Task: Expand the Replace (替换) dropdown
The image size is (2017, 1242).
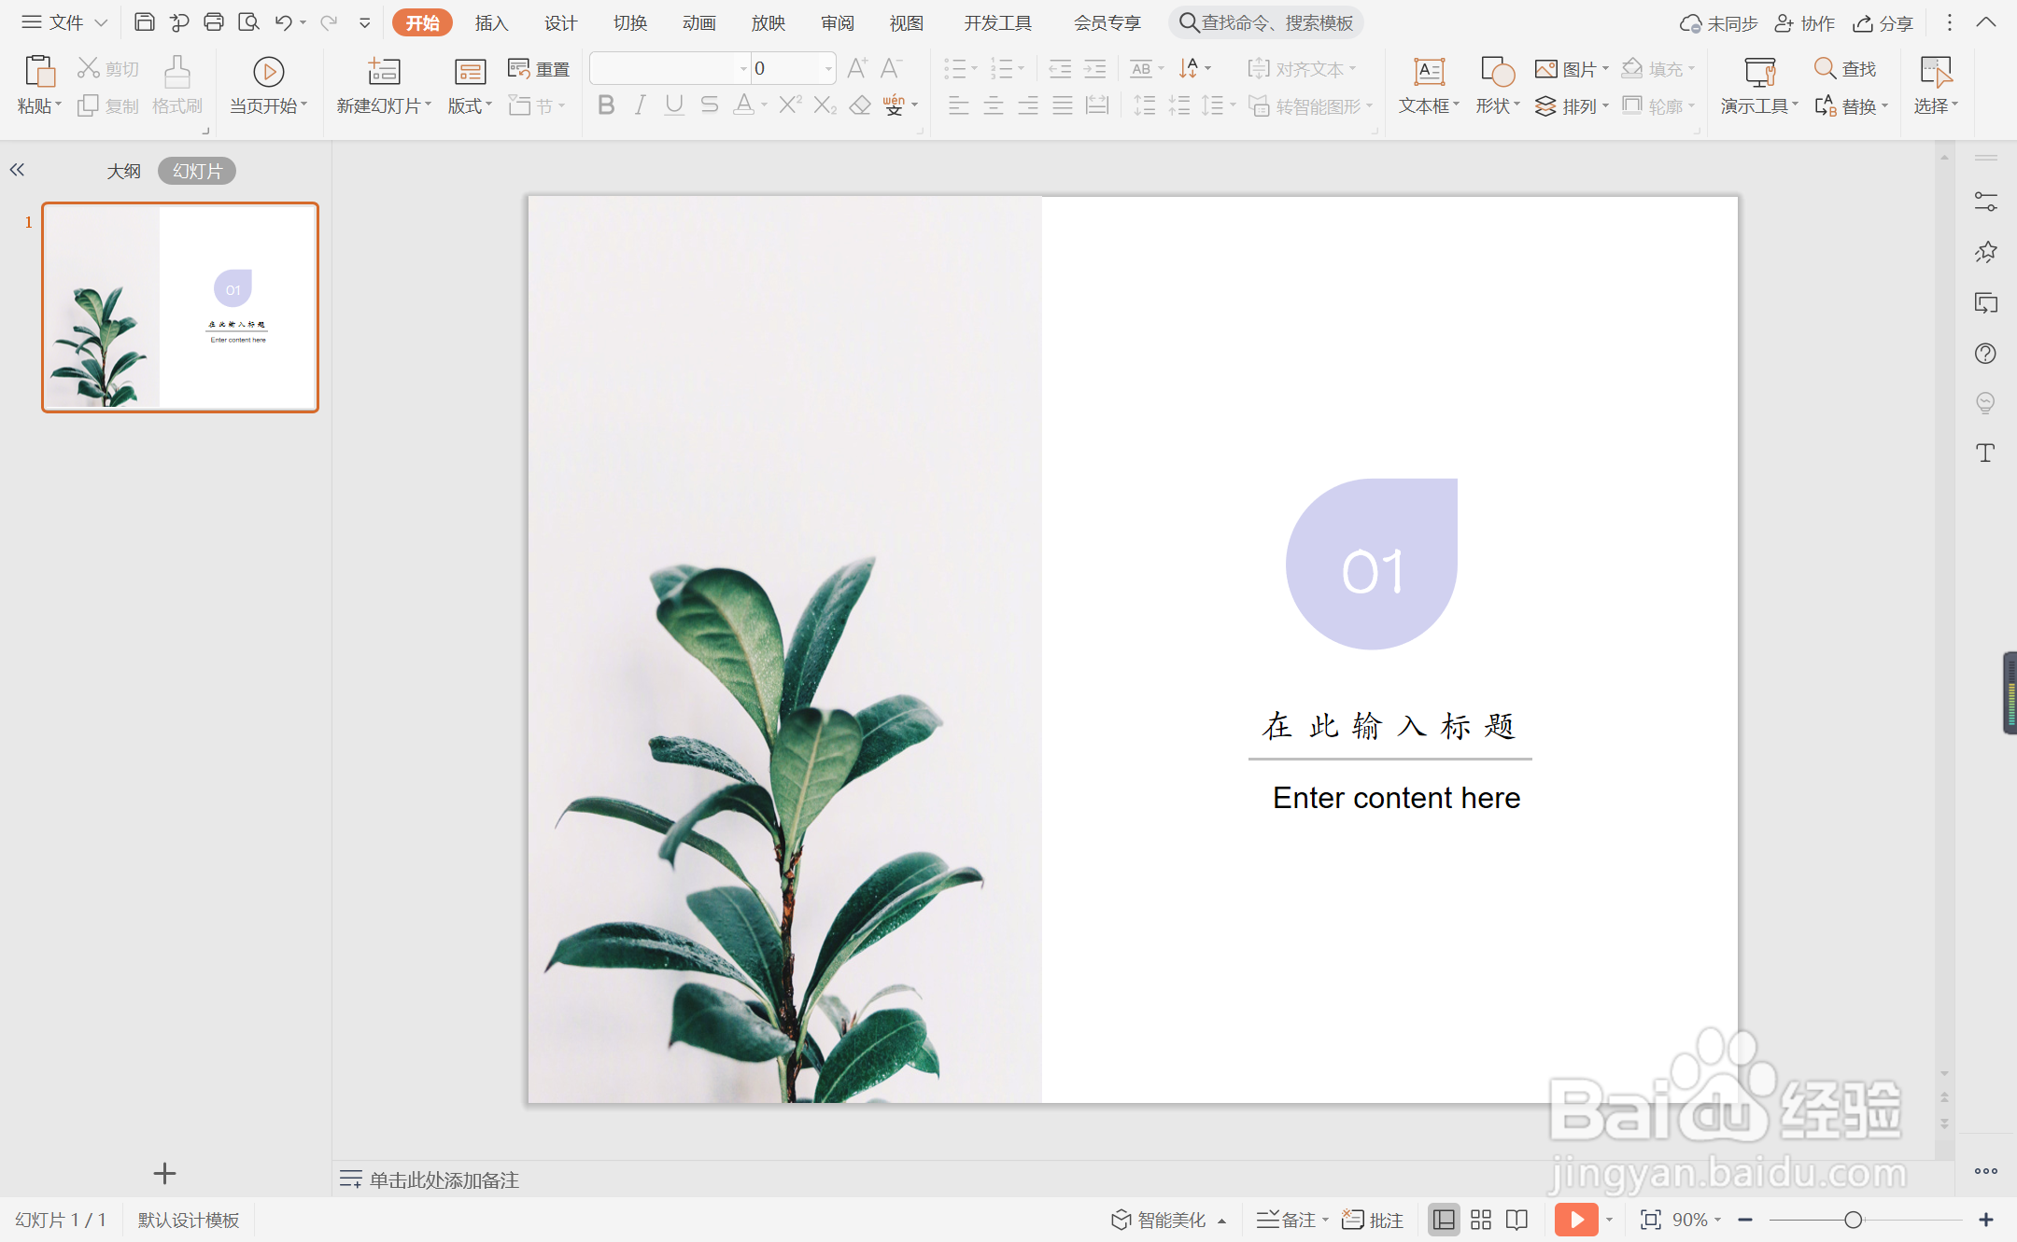Action: (1885, 106)
